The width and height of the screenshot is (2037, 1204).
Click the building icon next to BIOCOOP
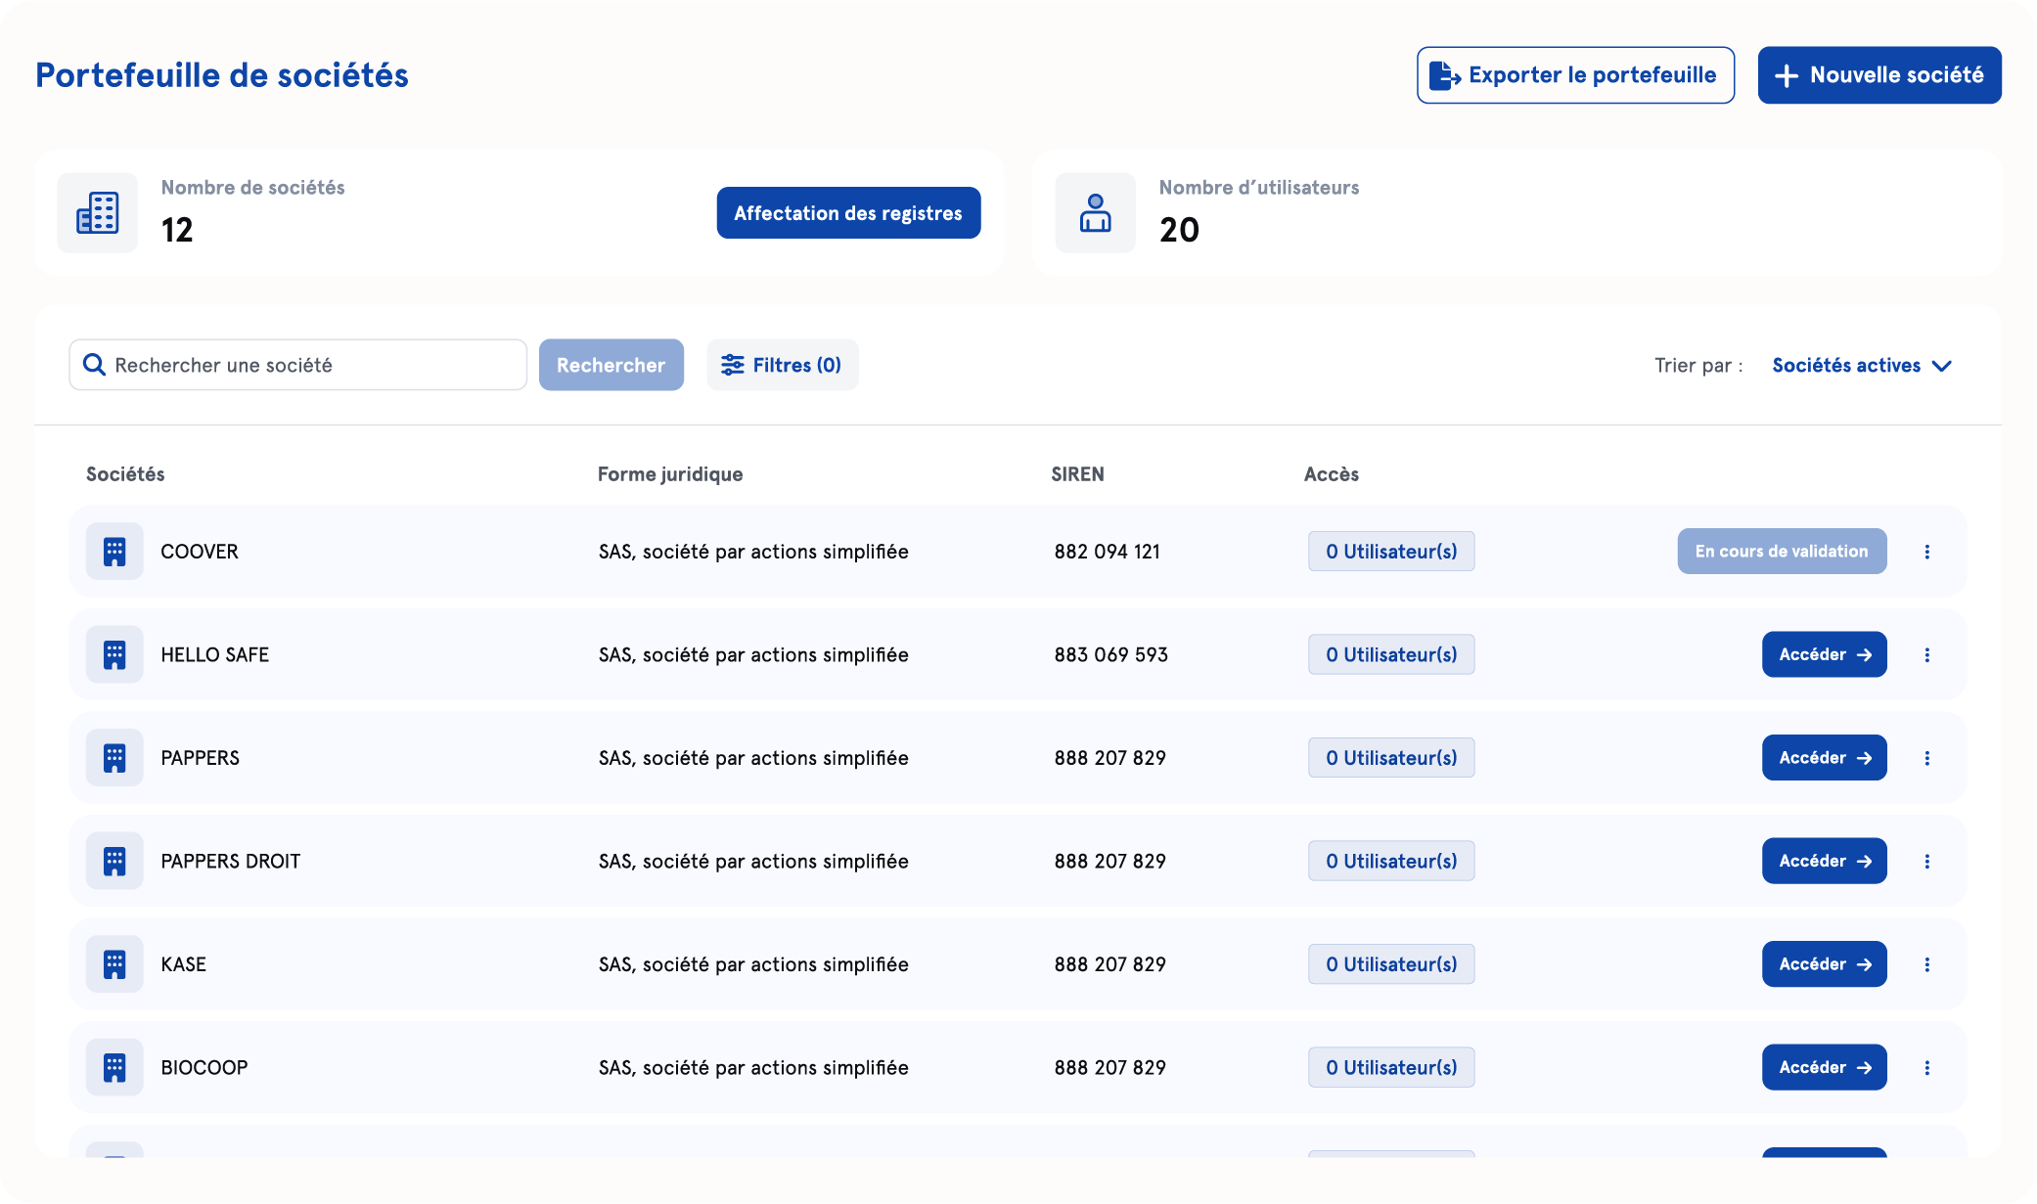pyautogui.click(x=114, y=1068)
